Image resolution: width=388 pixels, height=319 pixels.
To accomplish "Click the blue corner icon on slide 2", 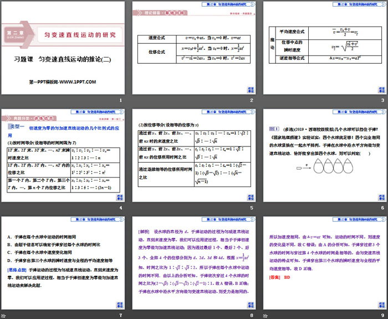I will 251,90.
